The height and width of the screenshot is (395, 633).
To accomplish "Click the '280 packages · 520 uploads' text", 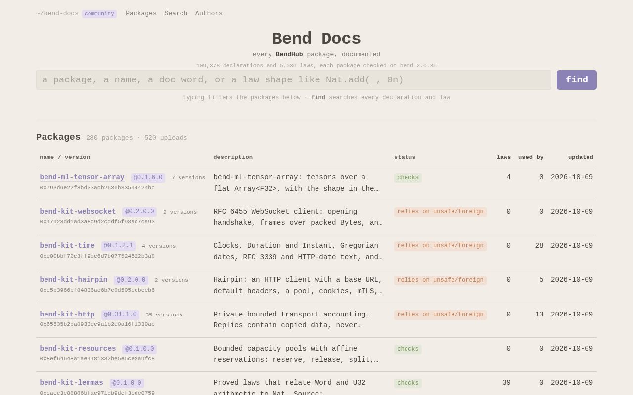I will pos(136,138).
